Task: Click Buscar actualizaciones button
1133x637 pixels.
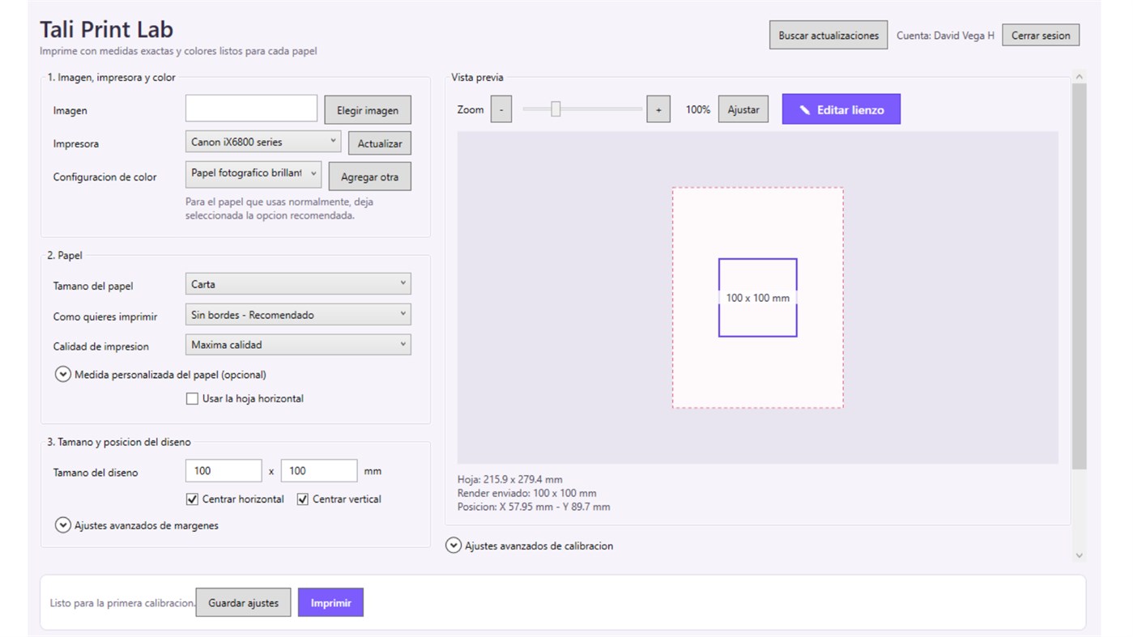Action: point(828,36)
